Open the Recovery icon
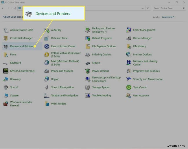 (x=6, y=79)
